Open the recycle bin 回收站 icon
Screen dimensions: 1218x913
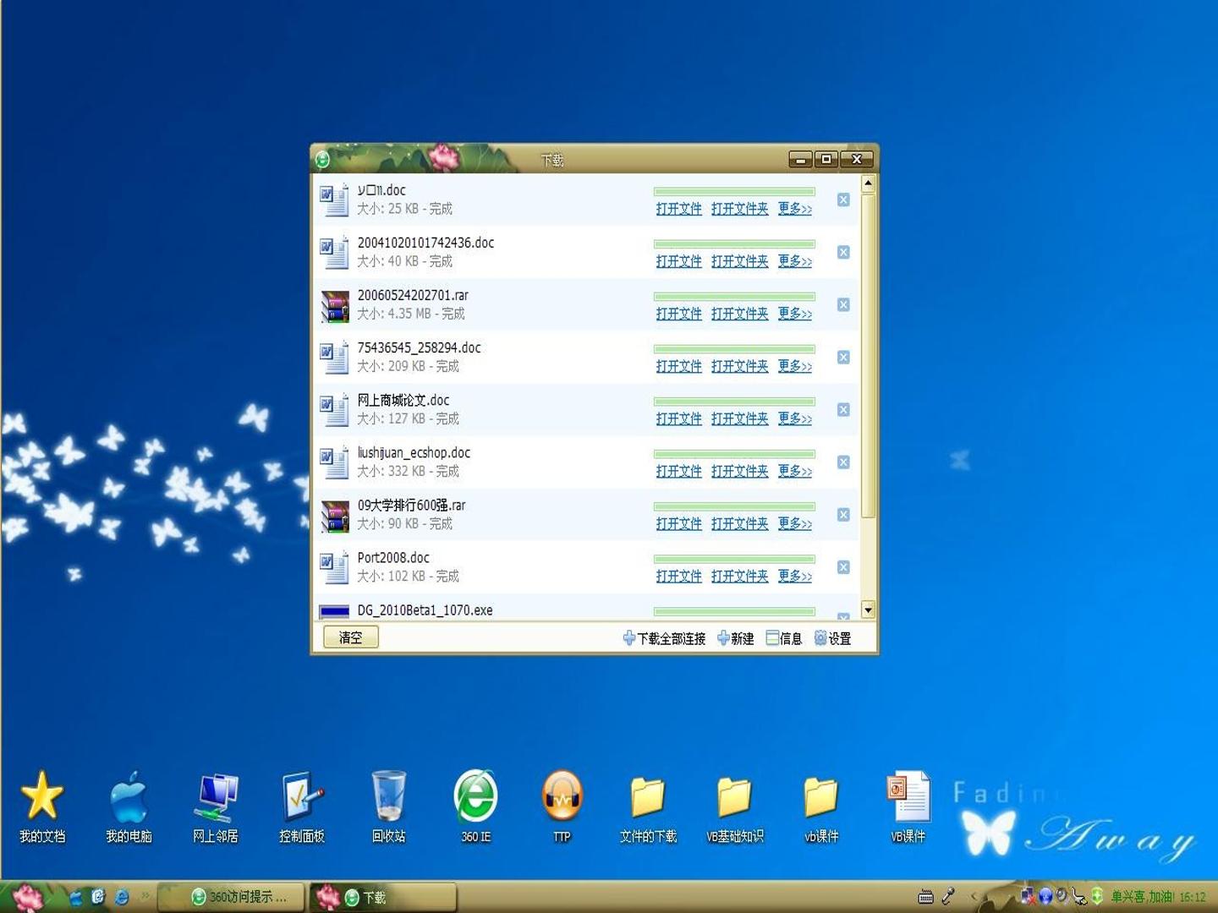[389, 806]
